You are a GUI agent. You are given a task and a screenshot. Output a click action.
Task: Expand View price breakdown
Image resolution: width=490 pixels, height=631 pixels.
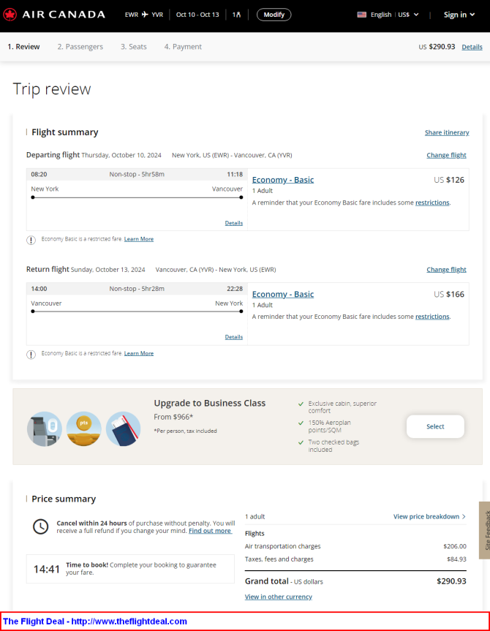coord(429,516)
